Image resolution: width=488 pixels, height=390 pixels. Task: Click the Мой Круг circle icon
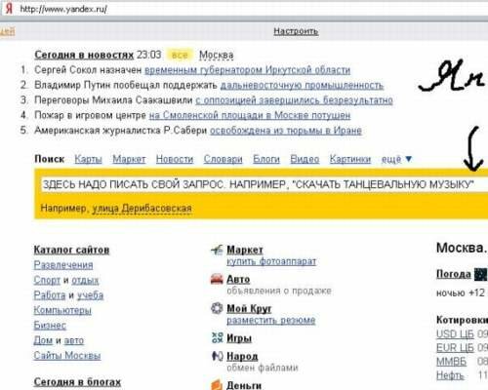(x=217, y=308)
